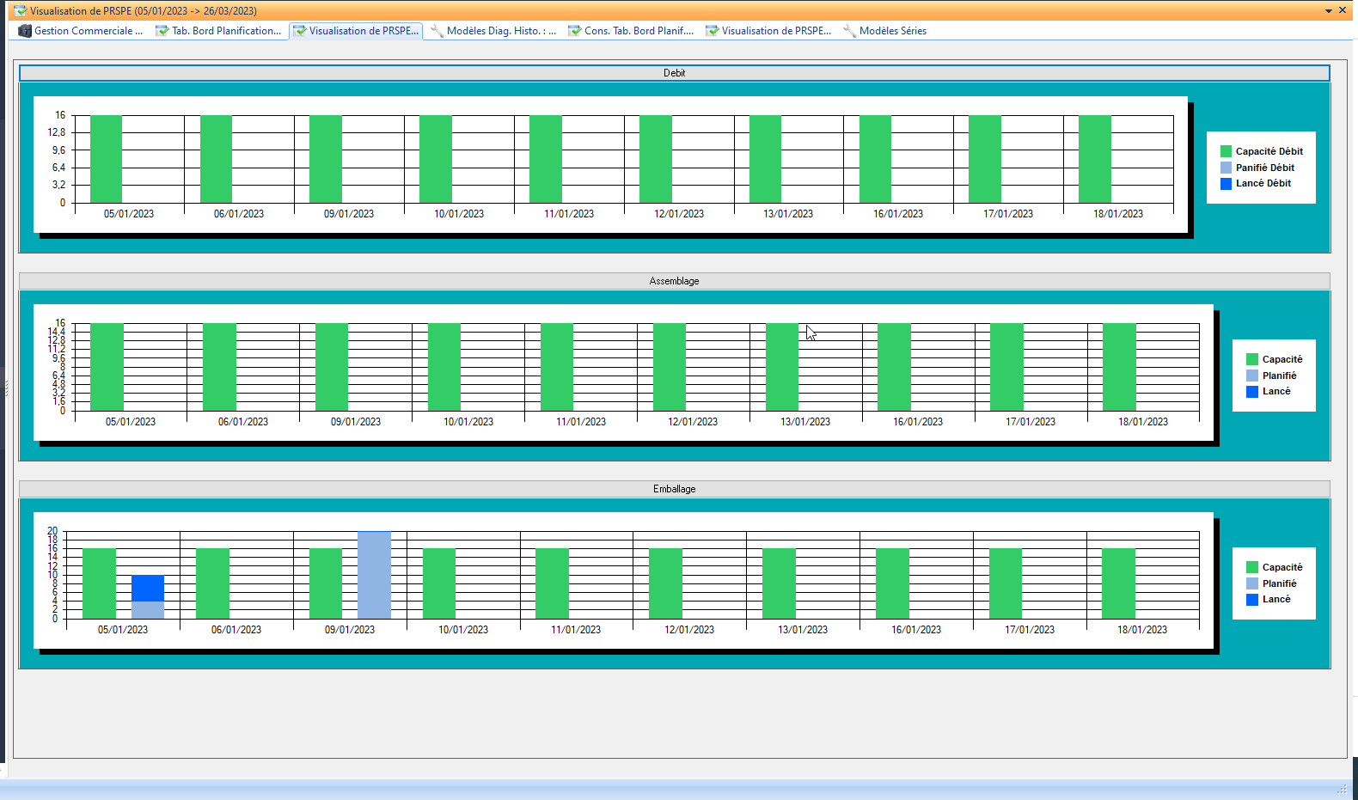Click the Assemblage section header bar
The height and width of the screenshot is (800, 1358).
click(674, 281)
